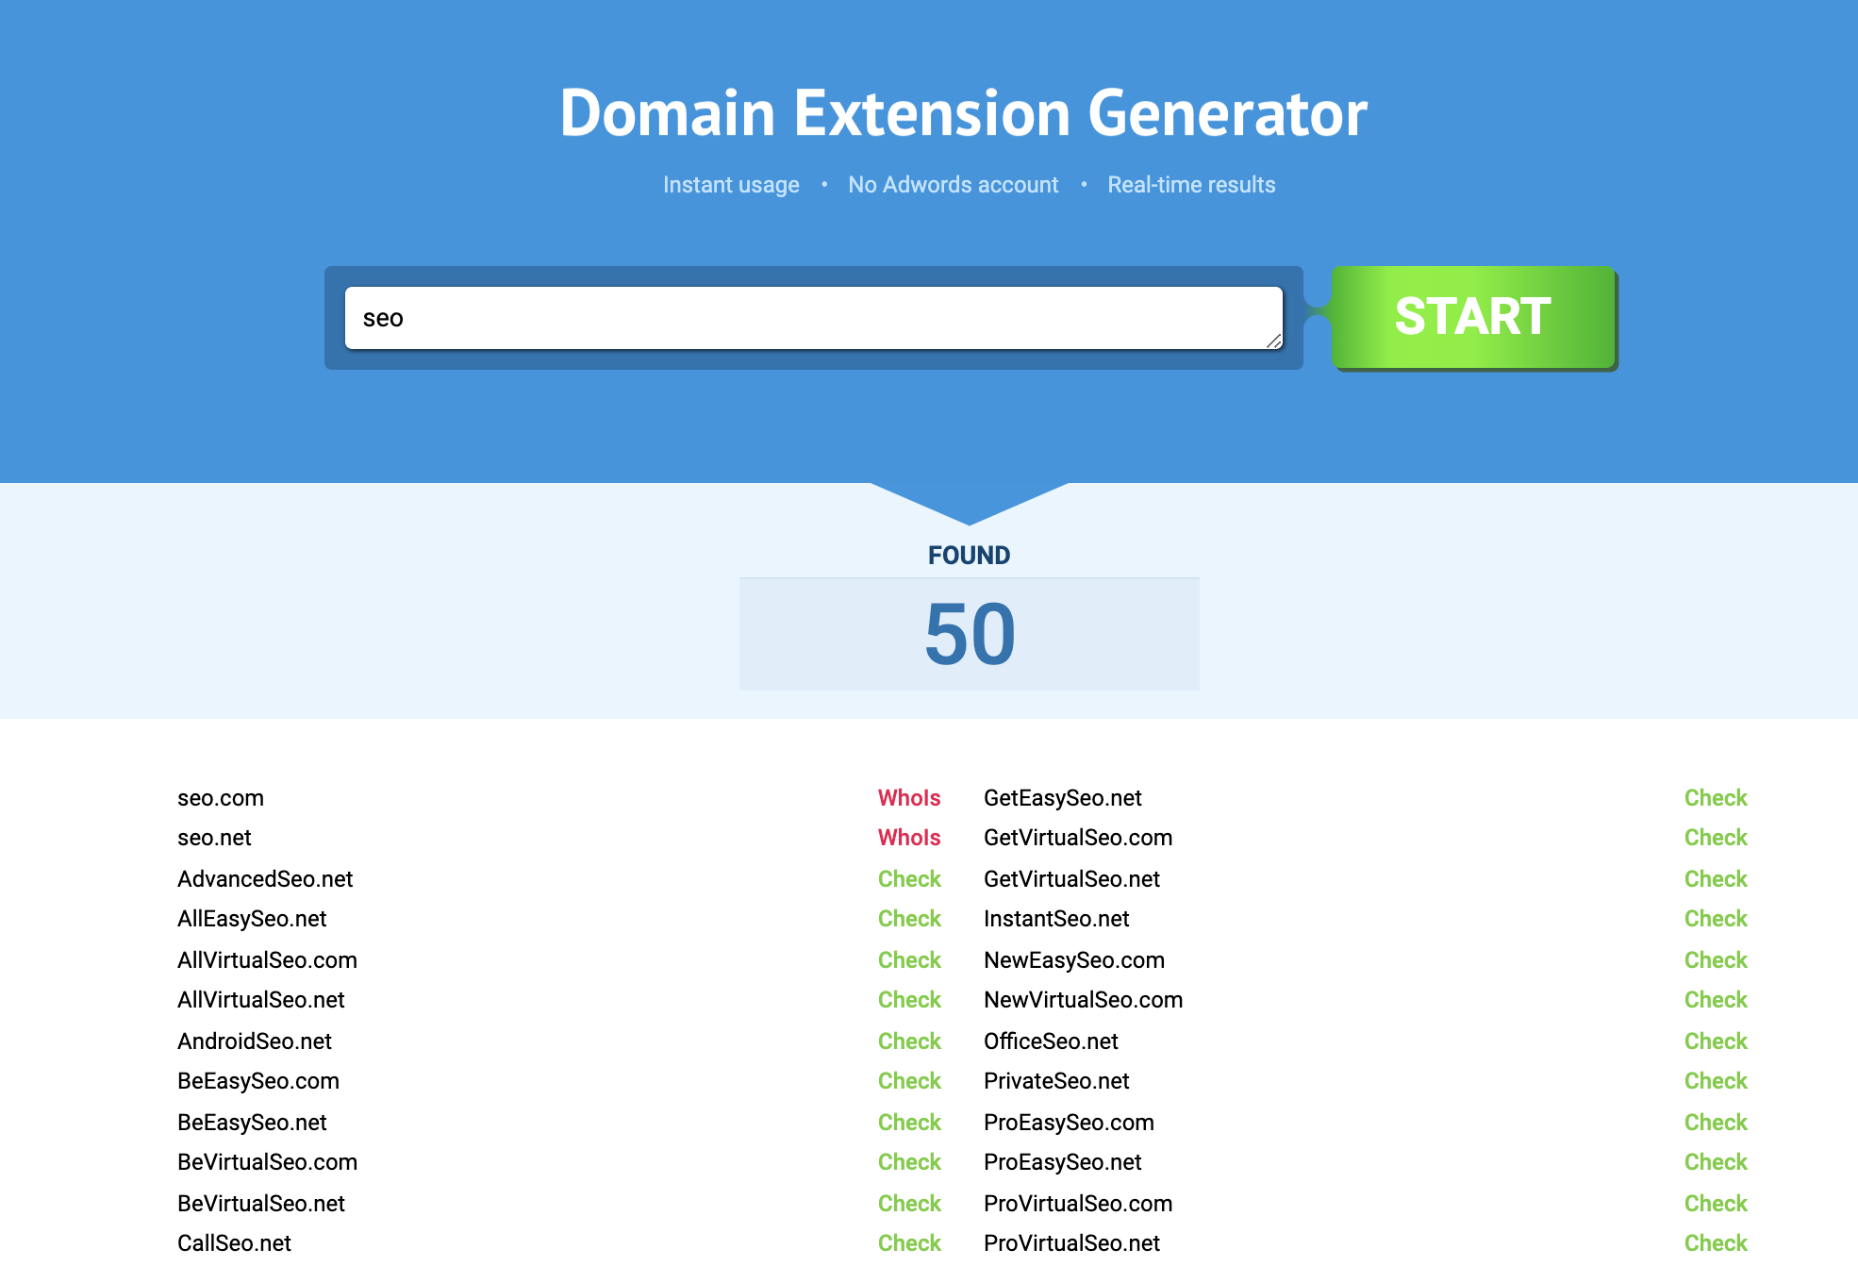Screen dimensions: 1858x1266
Task: Select the ProEasySeo.com domain name
Action: (1069, 1123)
